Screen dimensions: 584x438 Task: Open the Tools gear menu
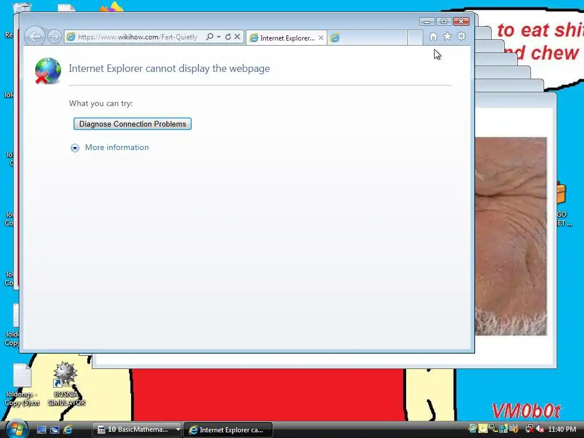click(x=461, y=36)
